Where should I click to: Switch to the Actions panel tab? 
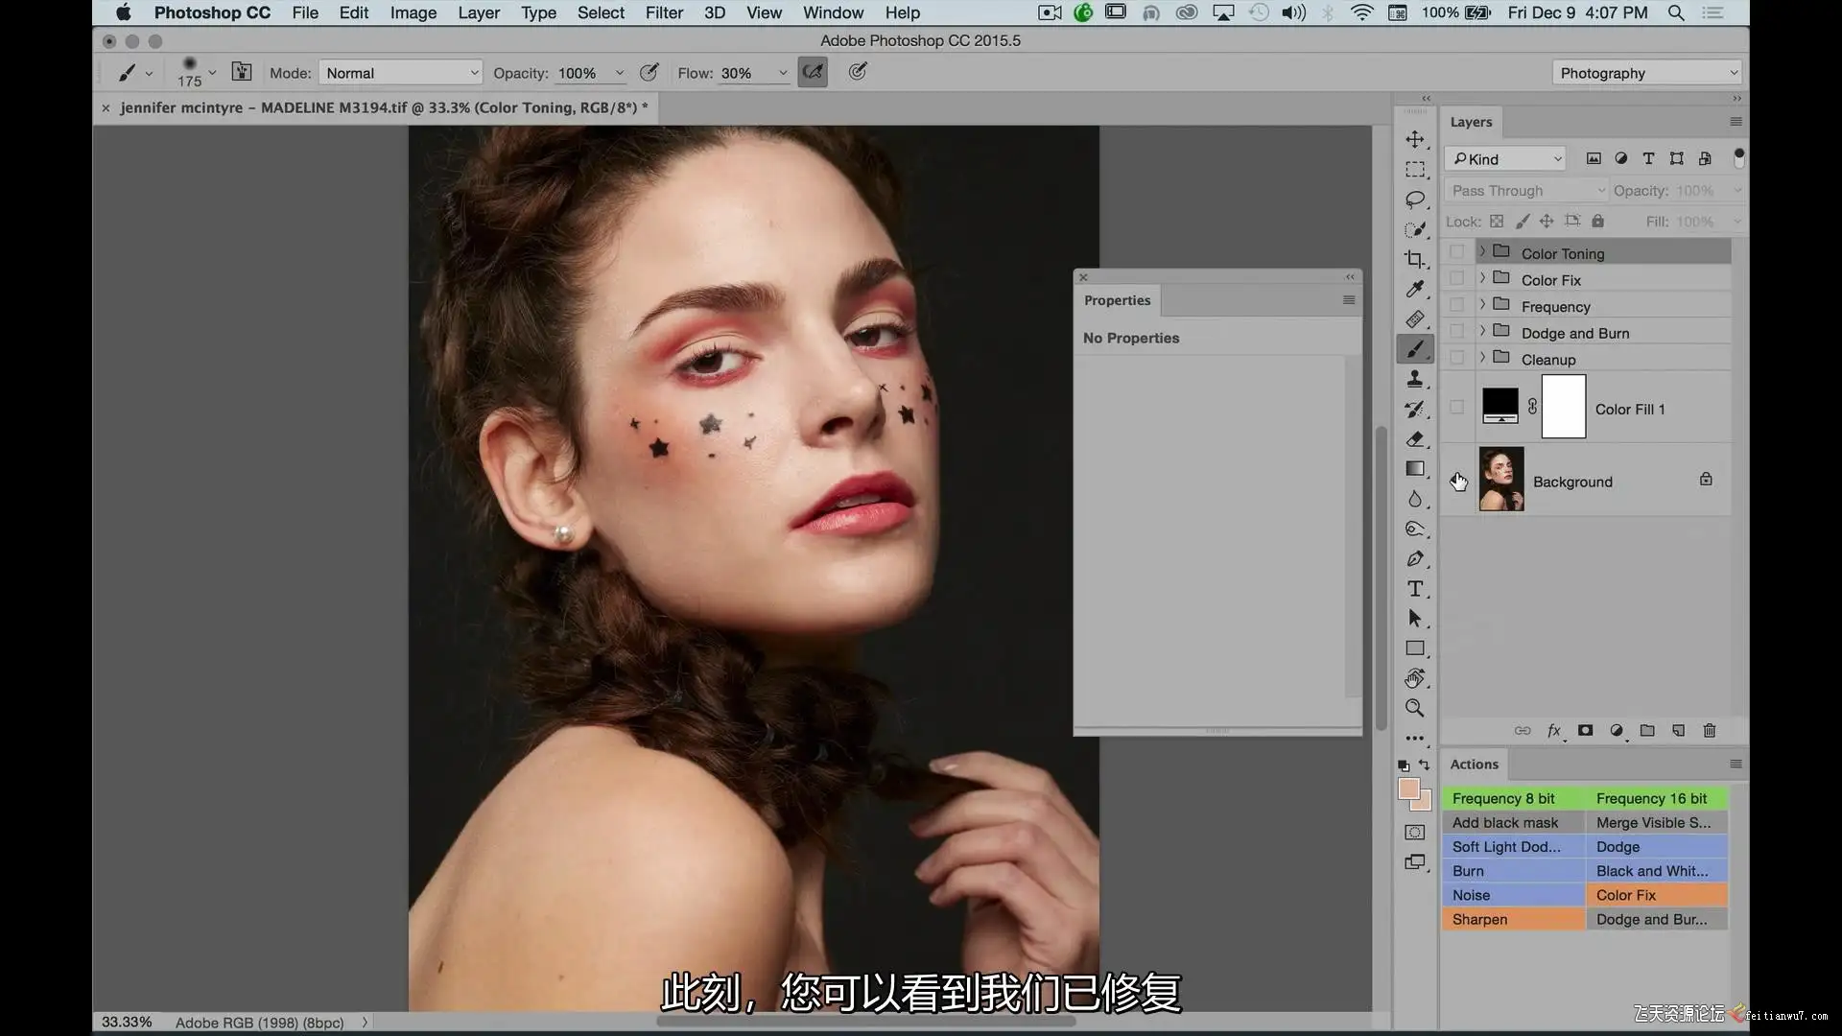pos(1474,765)
